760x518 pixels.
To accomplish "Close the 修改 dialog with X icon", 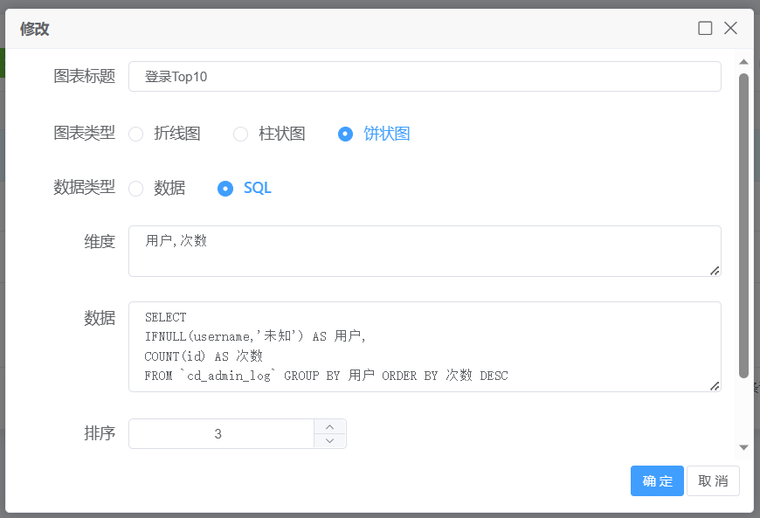I will [x=731, y=28].
